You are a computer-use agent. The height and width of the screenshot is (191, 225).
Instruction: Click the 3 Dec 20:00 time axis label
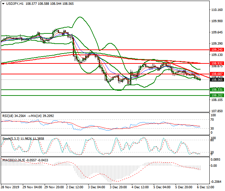118,187
